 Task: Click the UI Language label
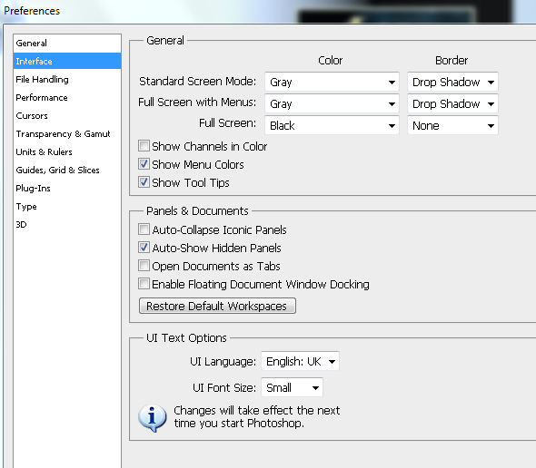pos(223,362)
